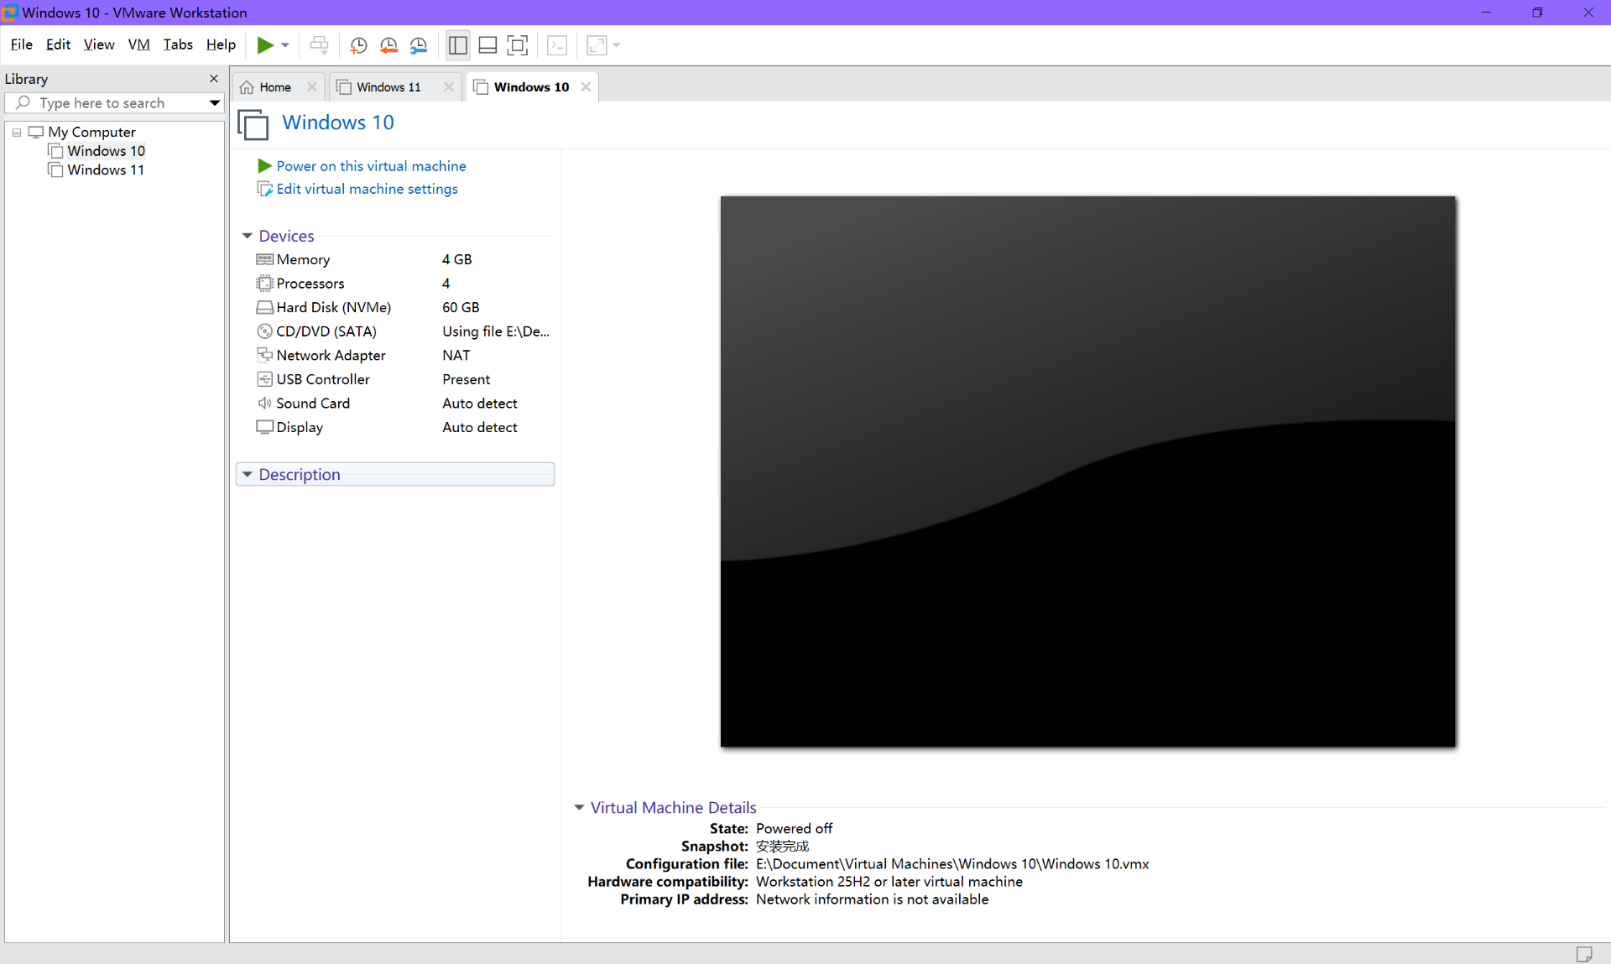Screen dimensions: 1611x964
Task: Take a snapshot of this virtual machine
Action: tap(358, 45)
